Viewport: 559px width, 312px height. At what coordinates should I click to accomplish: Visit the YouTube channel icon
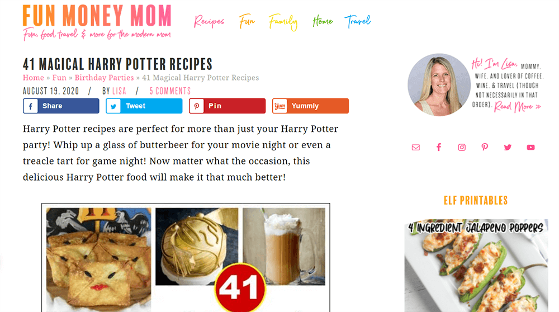531,147
